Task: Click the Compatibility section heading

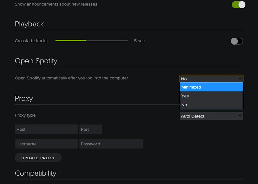Action: click(x=36, y=173)
